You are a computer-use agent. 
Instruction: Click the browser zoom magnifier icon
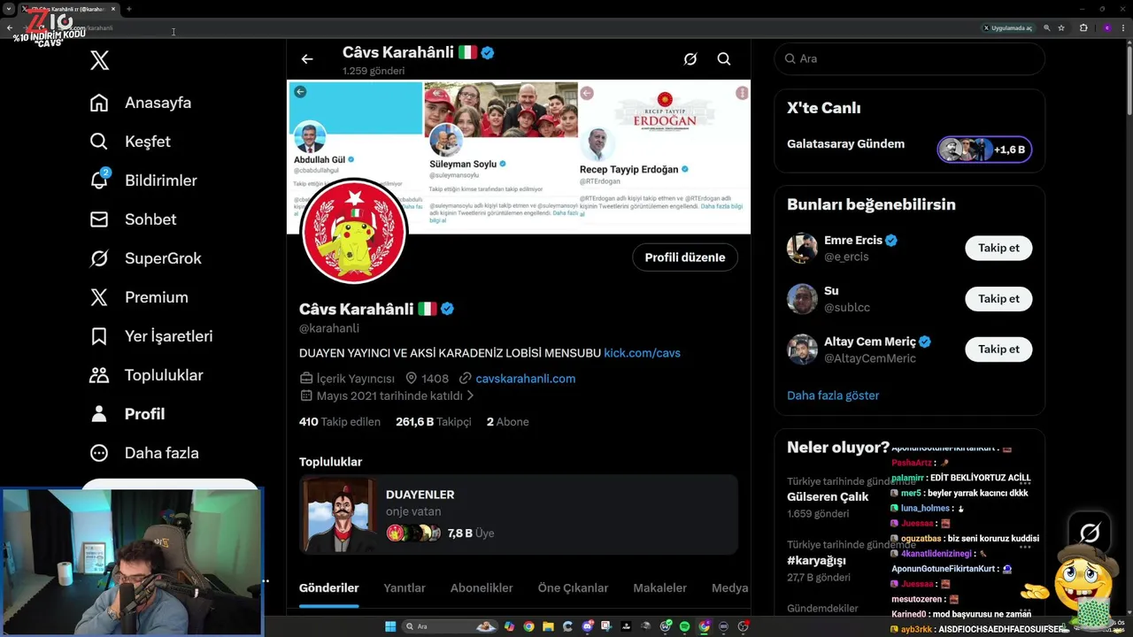click(x=1046, y=28)
